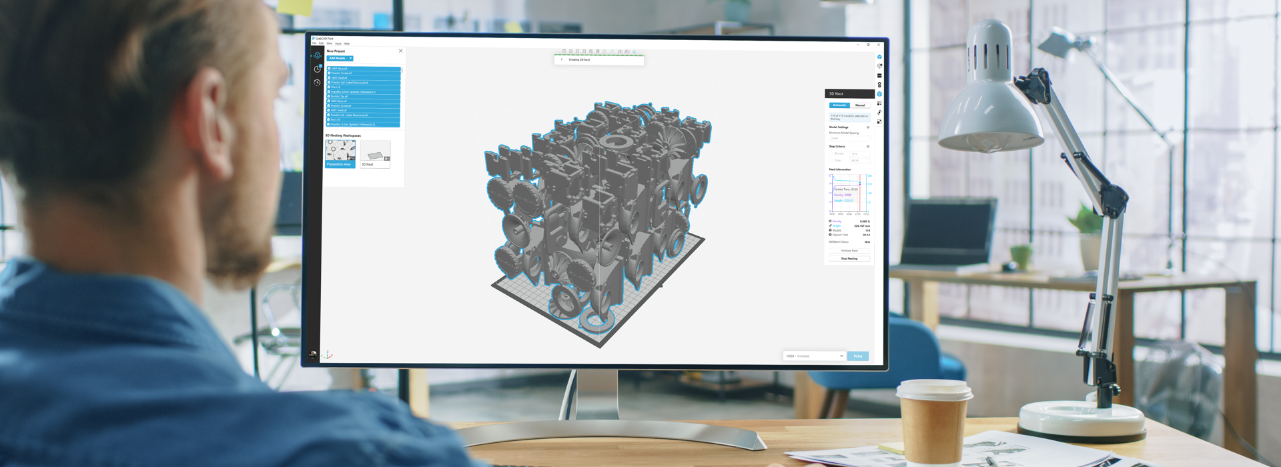This screenshot has width=1281, height=467.
Task: Click the Stop Criteria info icon
Action: 868,147
